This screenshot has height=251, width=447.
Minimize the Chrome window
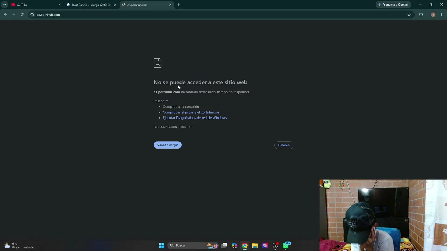coord(420,5)
